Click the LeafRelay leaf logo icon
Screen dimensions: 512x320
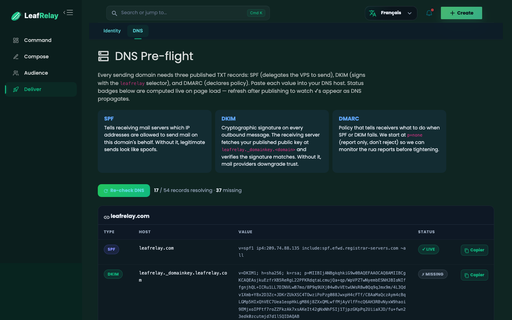click(16, 16)
